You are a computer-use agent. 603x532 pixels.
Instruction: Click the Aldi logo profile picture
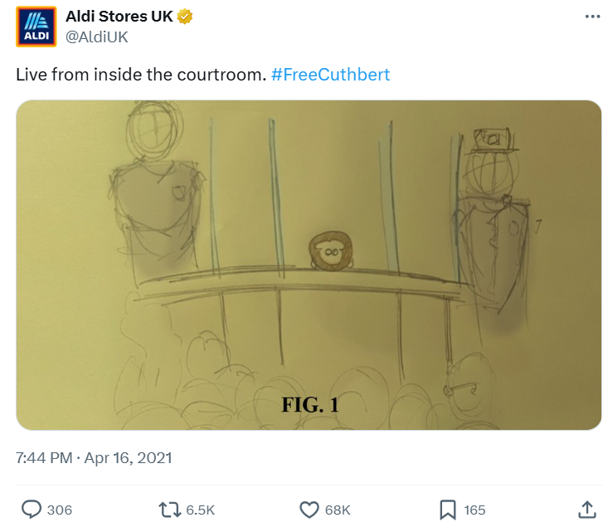click(x=36, y=27)
